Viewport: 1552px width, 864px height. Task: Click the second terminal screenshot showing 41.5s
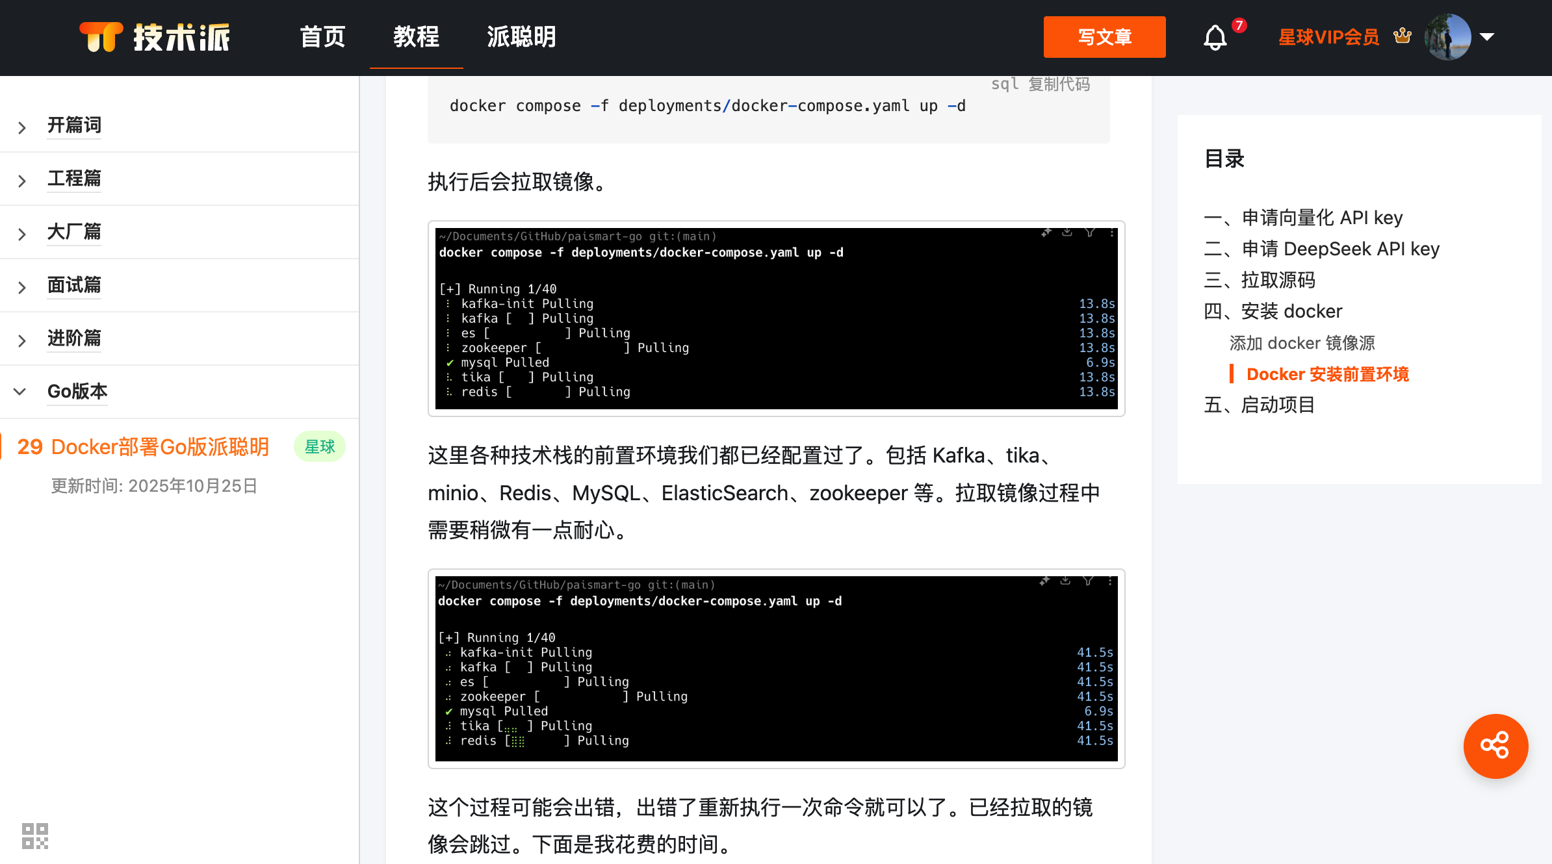777,668
